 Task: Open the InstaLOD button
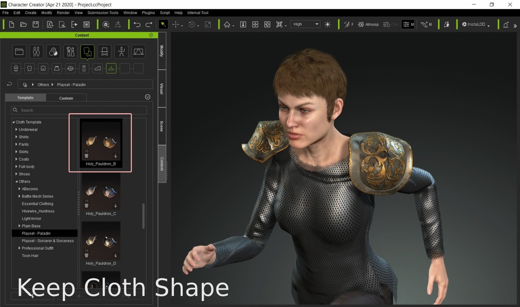(476, 24)
